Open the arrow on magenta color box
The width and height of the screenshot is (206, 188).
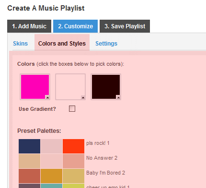(47, 97)
